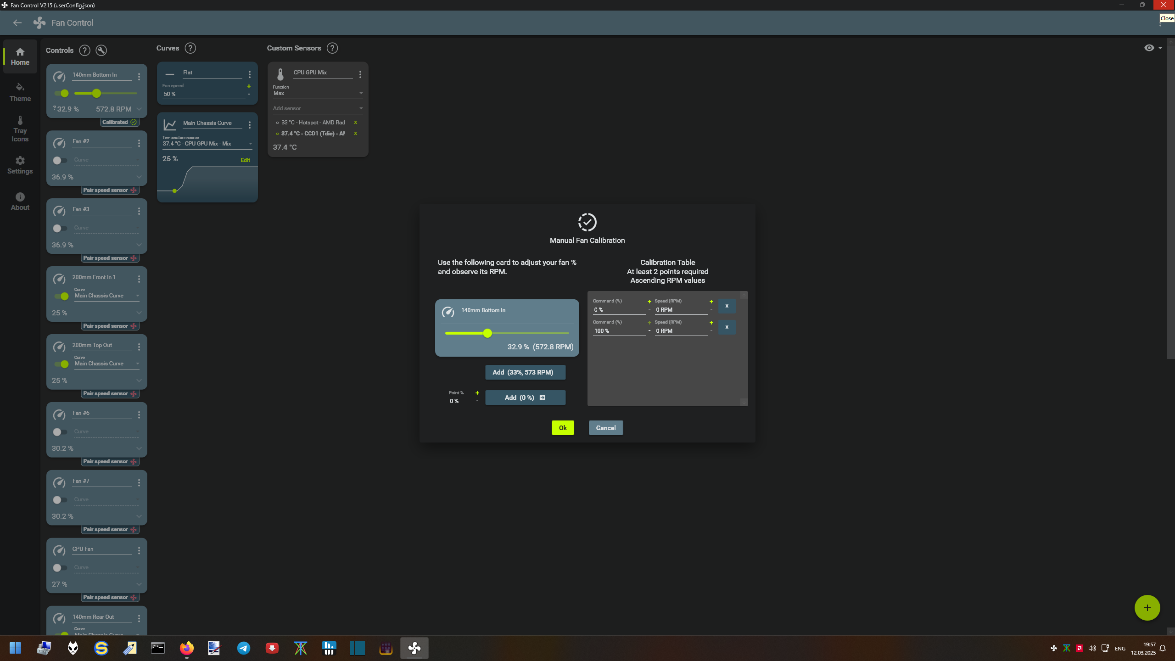Disable the 140mm Bottom In control toggle

coord(62,94)
